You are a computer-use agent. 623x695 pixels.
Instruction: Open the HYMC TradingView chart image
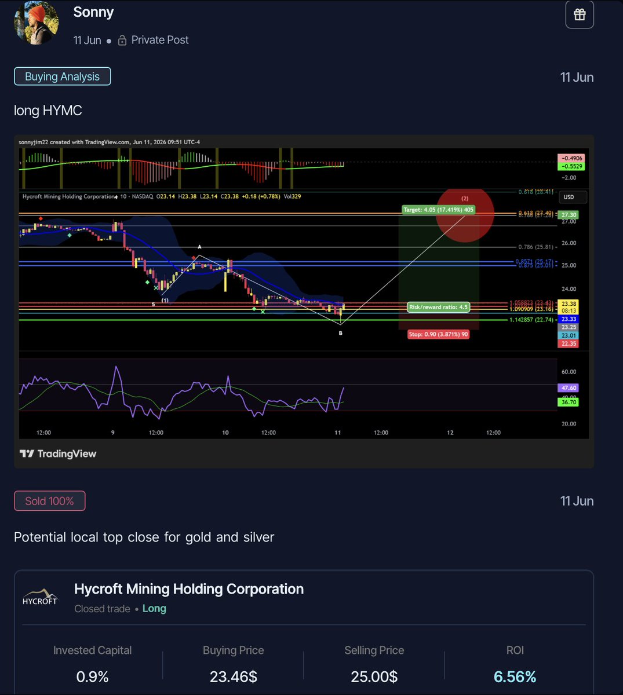click(304, 301)
